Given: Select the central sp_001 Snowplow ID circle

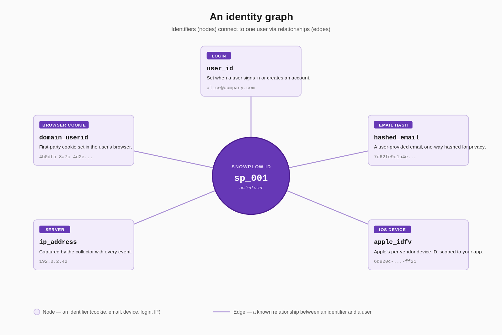Looking at the screenshot, I should 251,176.
